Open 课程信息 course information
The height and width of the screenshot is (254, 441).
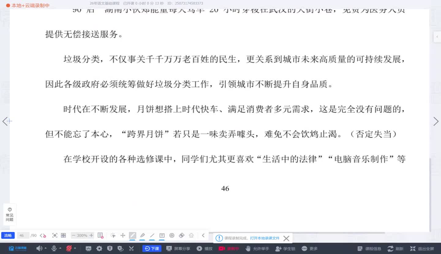click(369, 248)
